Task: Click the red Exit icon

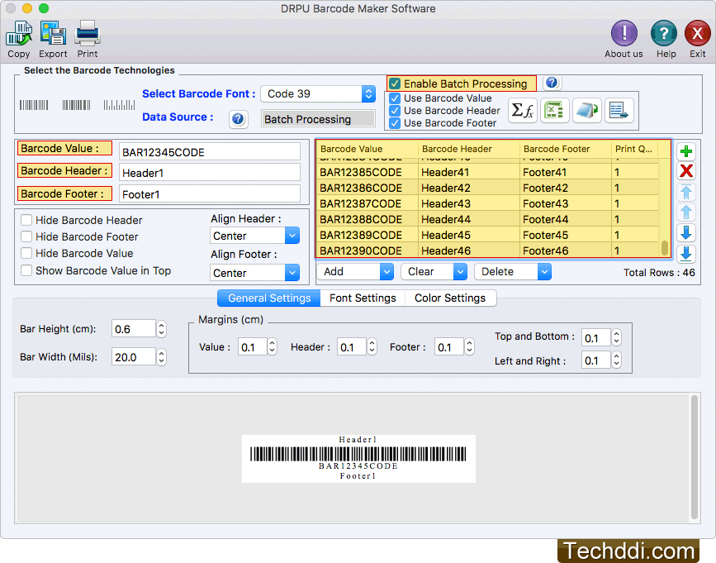Action: point(697,33)
